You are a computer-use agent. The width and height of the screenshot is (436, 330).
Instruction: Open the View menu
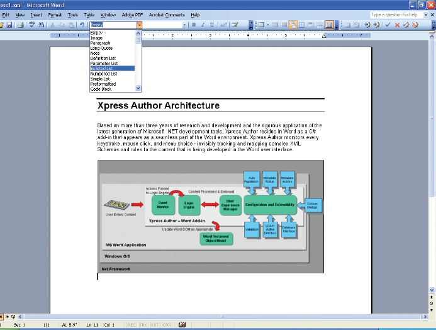click(x=20, y=15)
